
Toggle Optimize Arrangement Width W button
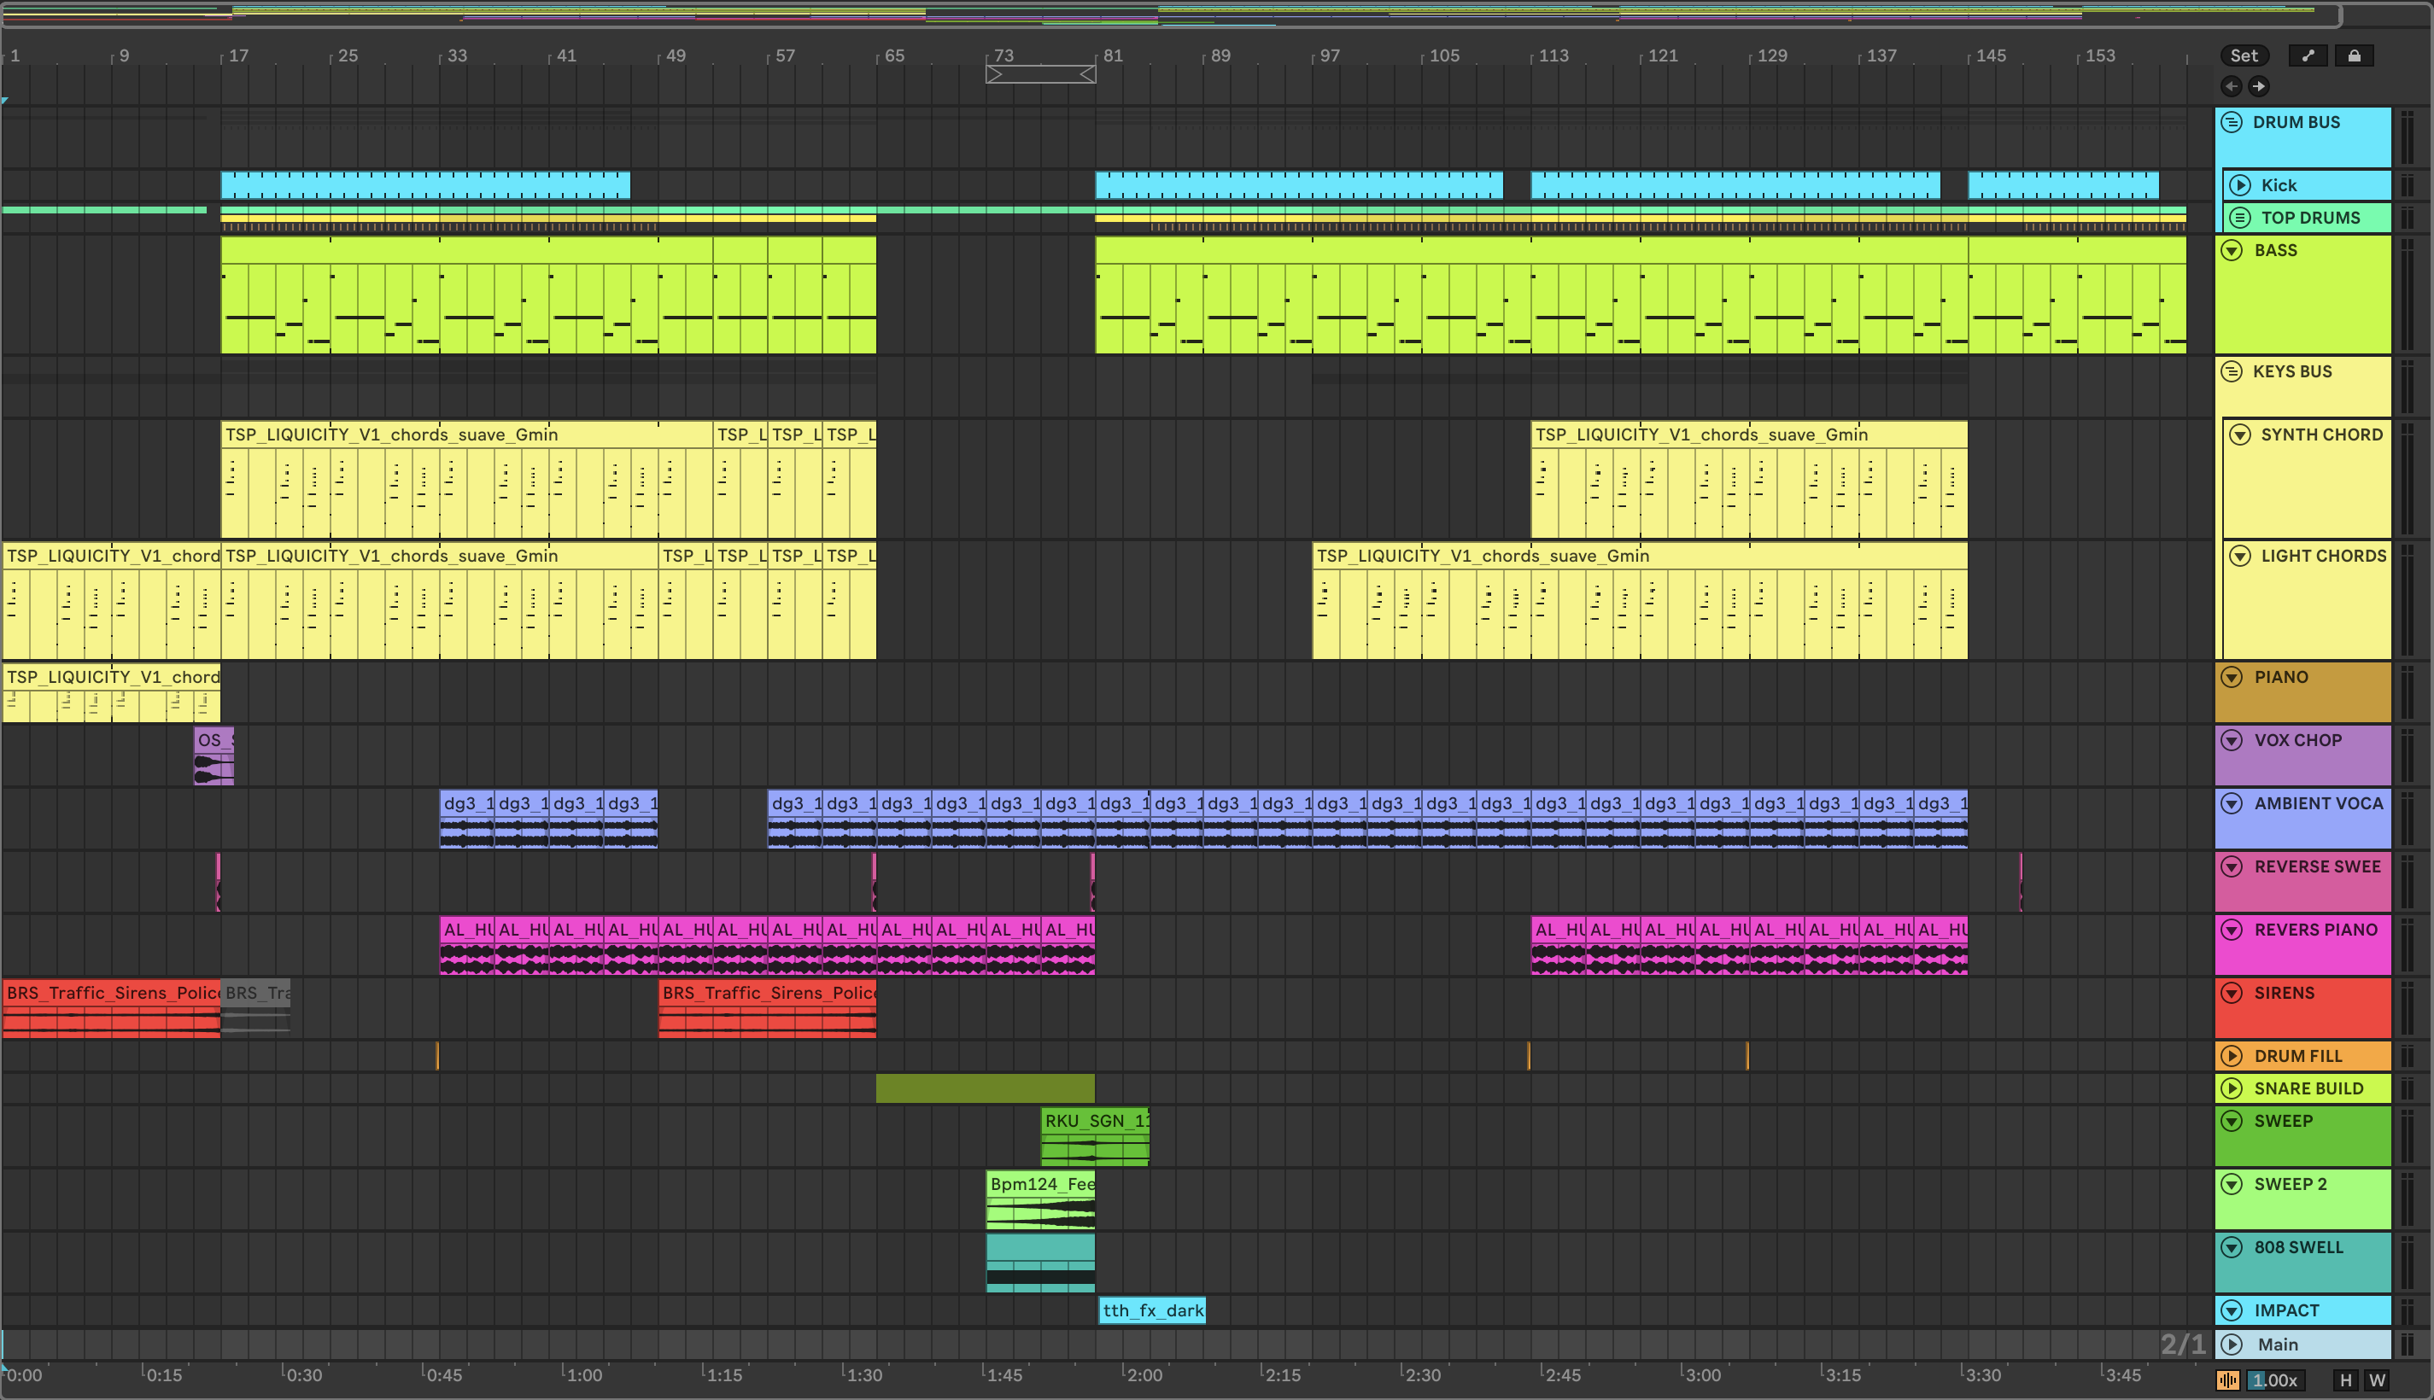2376,1380
